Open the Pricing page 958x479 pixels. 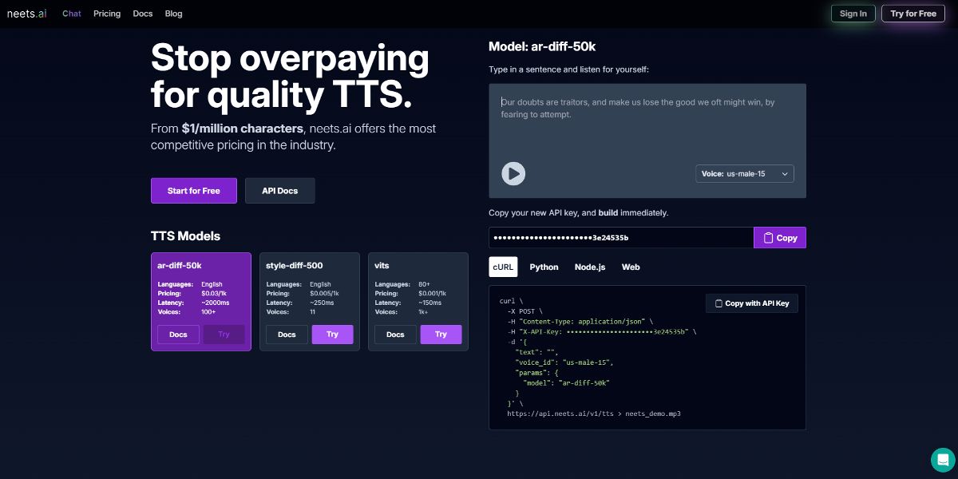click(x=107, y=14)
